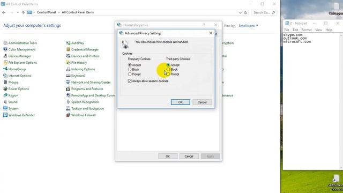Open Devices and Printers icon

click(68, 56)
